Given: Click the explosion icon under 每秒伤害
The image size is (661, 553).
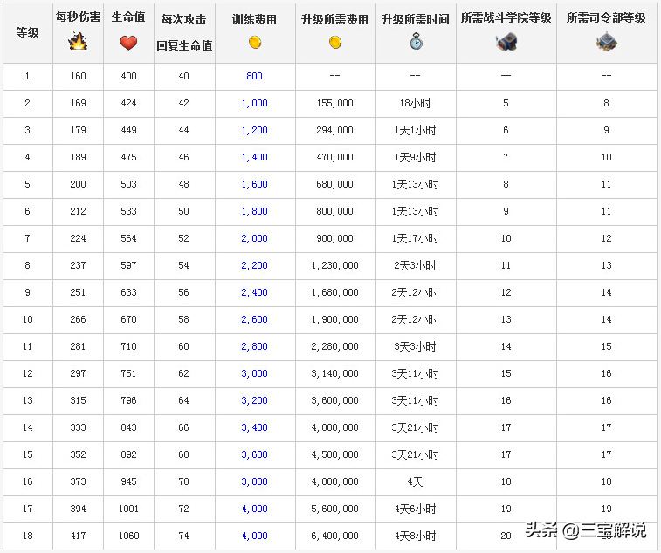Looking at the screenshot, I should (78, 41).
